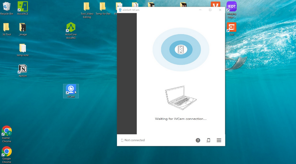296x164 pixels.
Task: Select the Tool_Video Editing folder
Action: [87, 10]
